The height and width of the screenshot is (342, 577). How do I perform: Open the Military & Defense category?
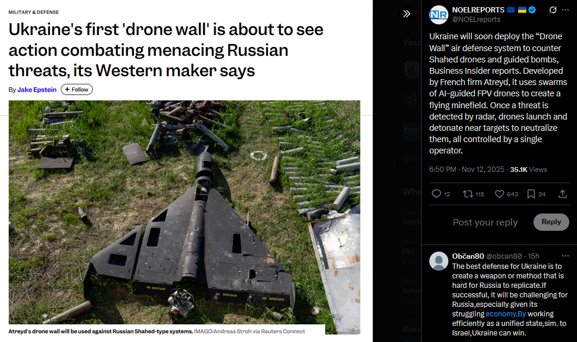tap(33, 12)
